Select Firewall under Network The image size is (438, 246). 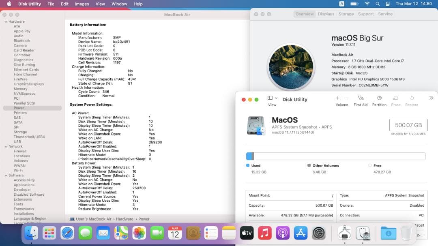(20, 151)
